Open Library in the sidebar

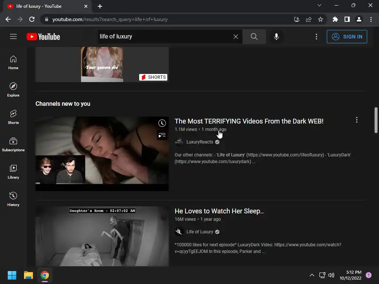(13, 172)
